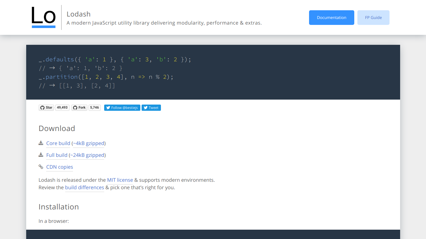Click the "In a browser:" text
Screen dimensions: 426x239
pyautogui.click(x=54, y=221)
